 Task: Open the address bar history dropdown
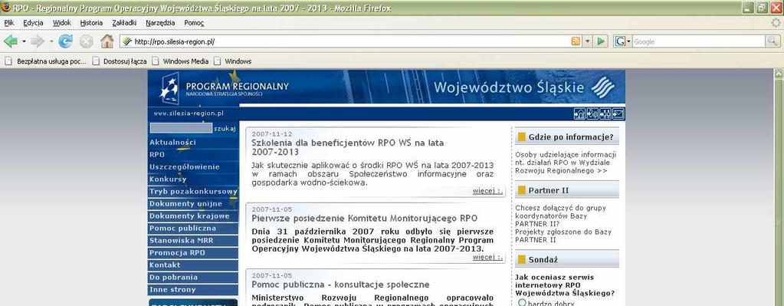point(588,41)
